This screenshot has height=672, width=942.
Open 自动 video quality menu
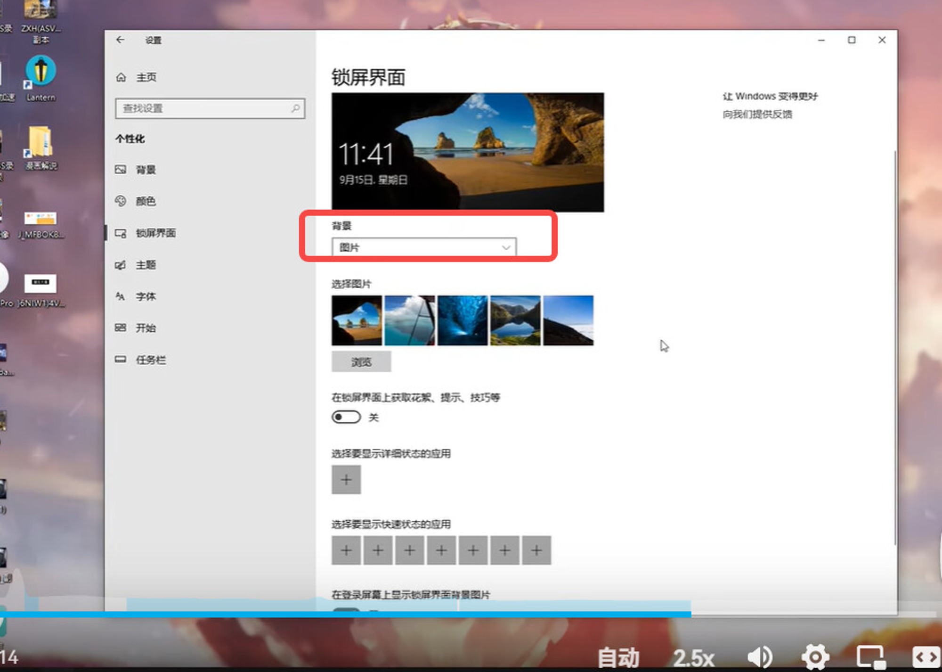click(618, 658)
